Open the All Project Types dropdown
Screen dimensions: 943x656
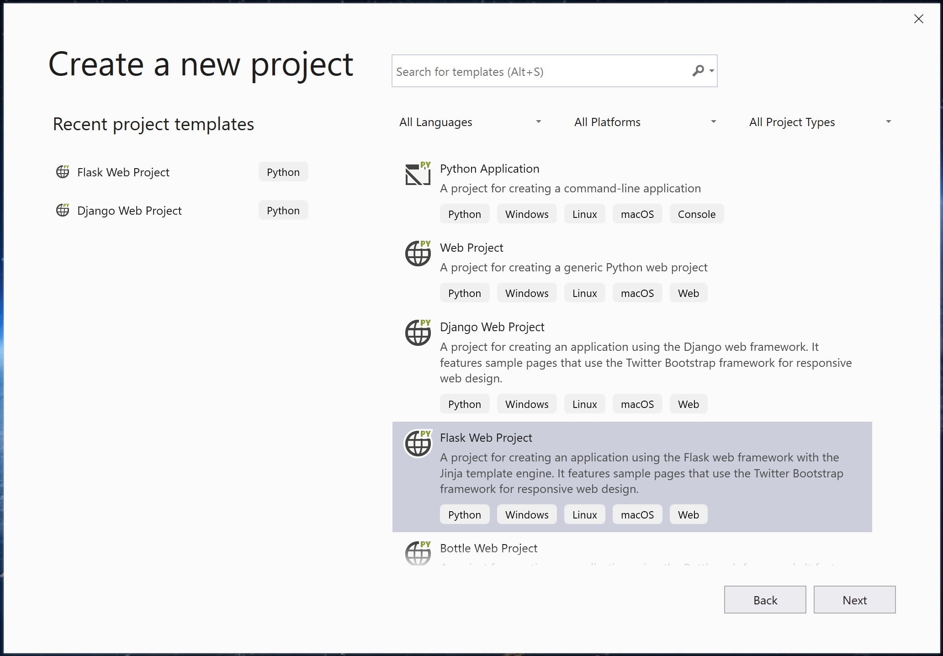(x=820, y=122)
